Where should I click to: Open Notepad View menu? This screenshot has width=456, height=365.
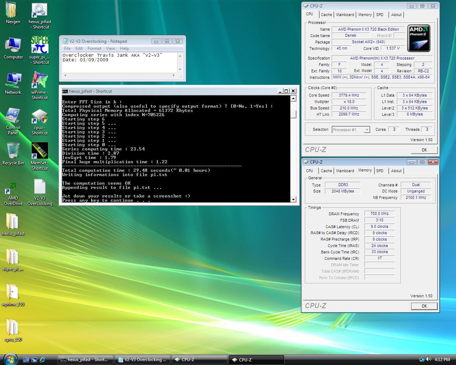tap(110, 48)
